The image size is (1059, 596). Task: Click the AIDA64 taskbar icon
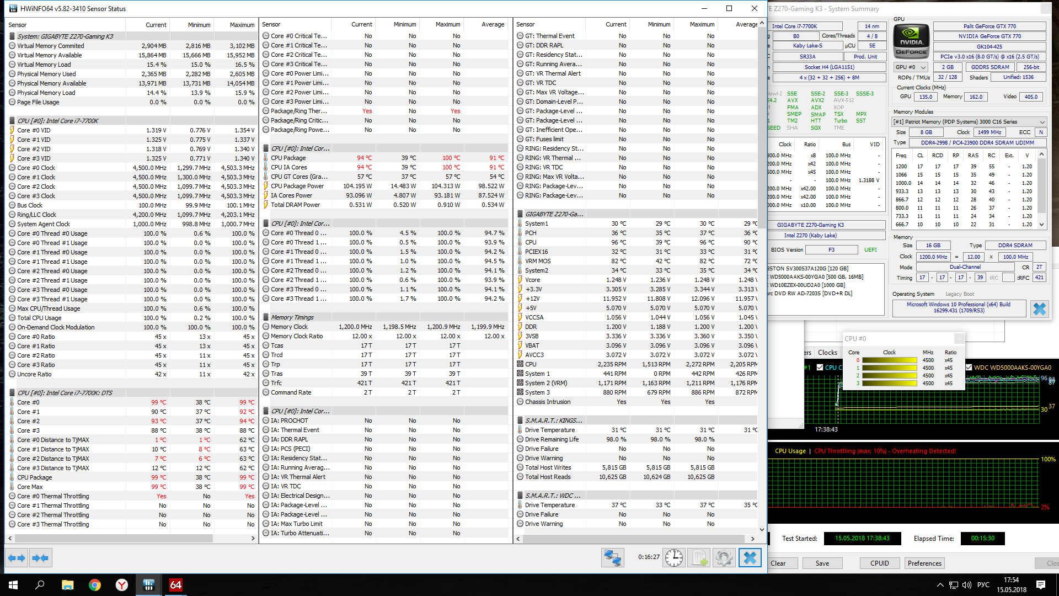[175, 585]
